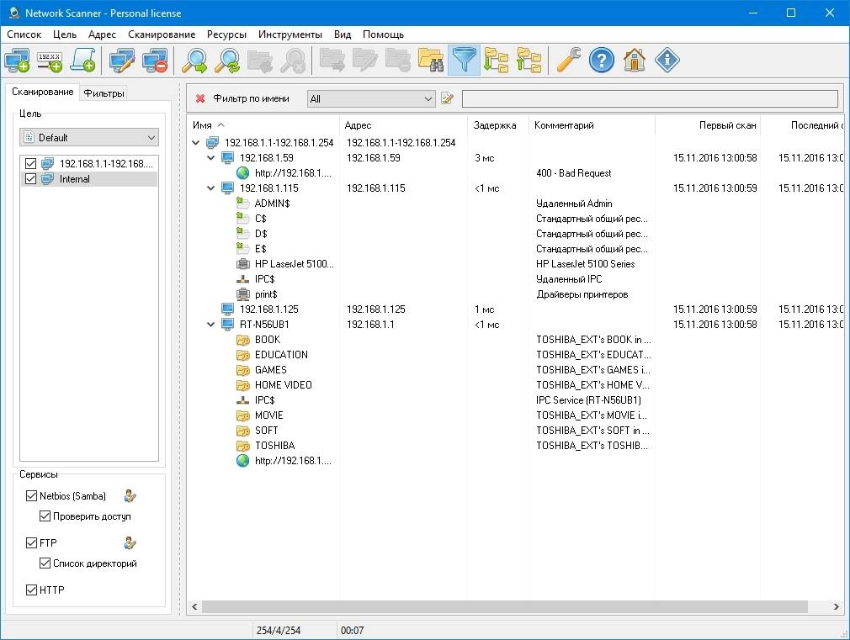Click the find resources folder binoculars icon
Viewport: 850px width, 640px height.
pyautogui.click(x=431, y=61)
